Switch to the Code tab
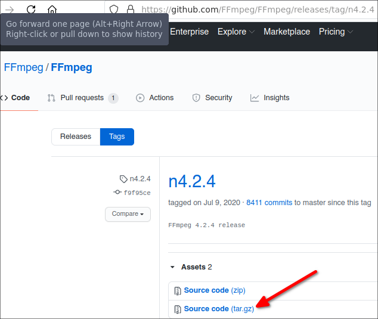Screen dimensions: 378x319 (x=16, y=98)
